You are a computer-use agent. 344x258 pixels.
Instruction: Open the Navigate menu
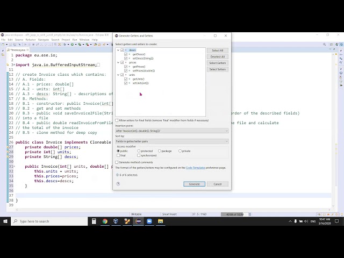(x=43, y=40)
